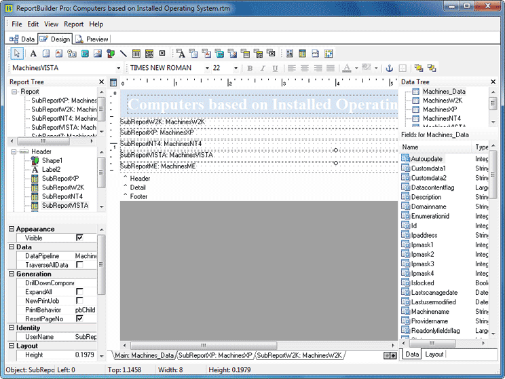Click the Bold formatting icon
505x379 pixels.
pyautogui.click(x=250, y=69)
